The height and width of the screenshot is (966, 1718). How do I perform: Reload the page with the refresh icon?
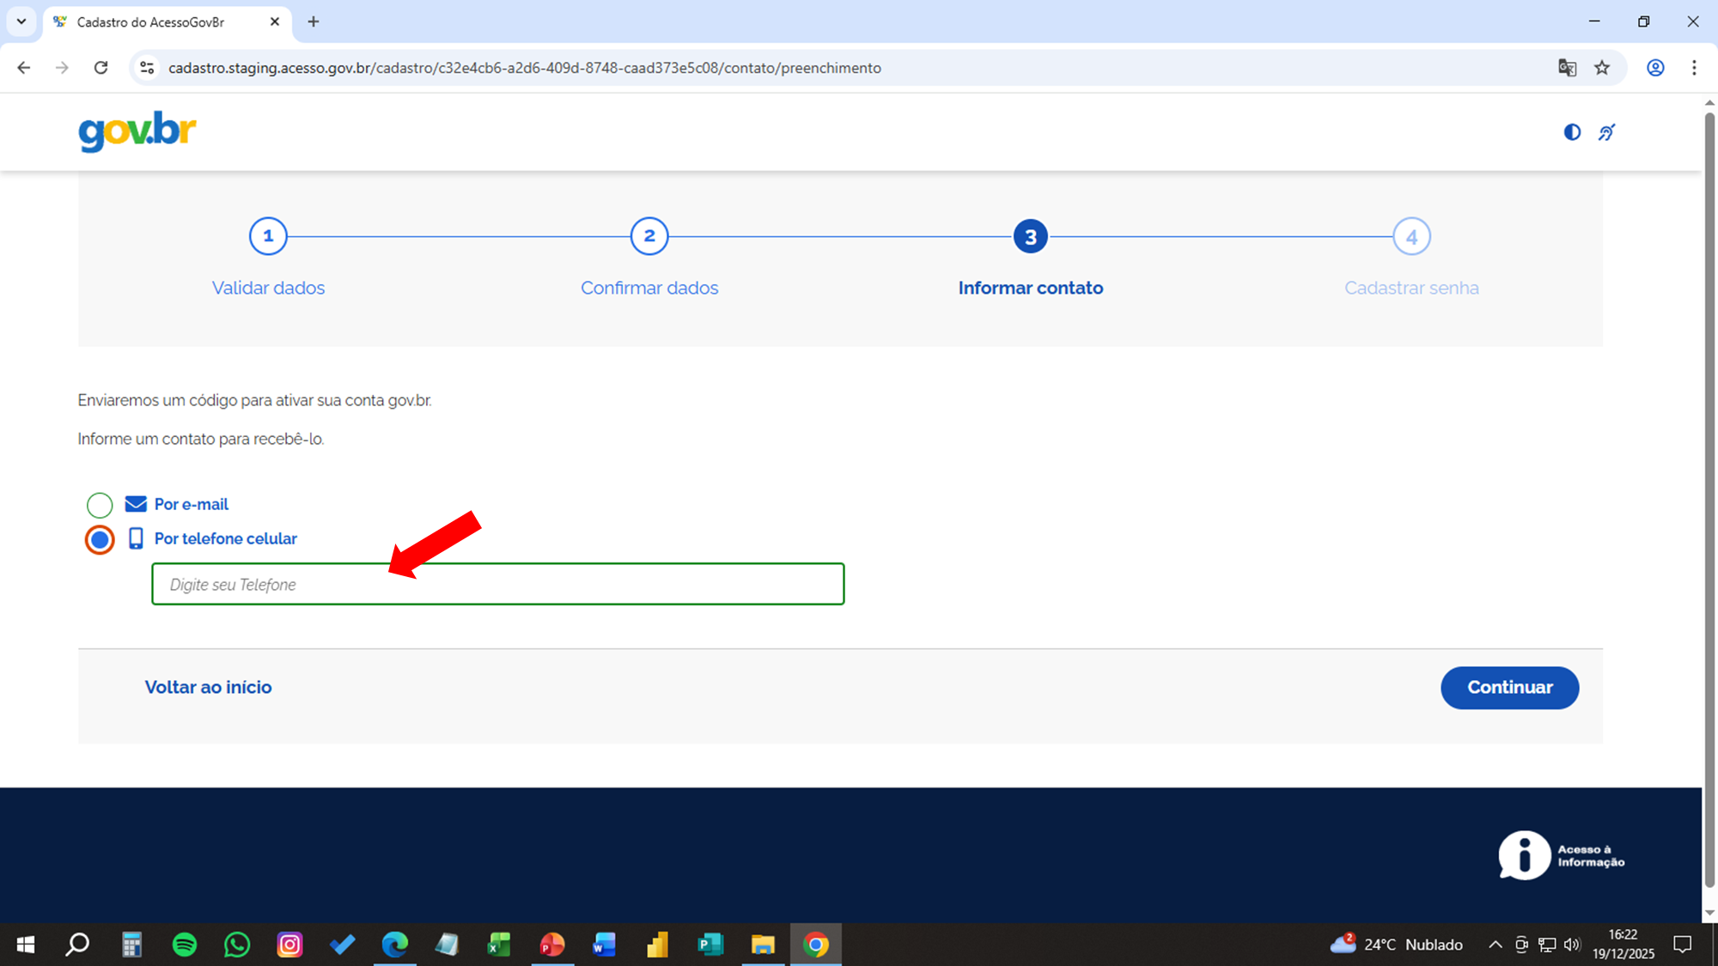click(x=101, y=68)
